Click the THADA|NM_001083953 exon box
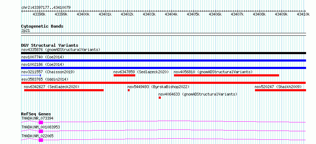The height and width of the screenshot is (144, 316). pyautogui.click(x=41, y=131)
